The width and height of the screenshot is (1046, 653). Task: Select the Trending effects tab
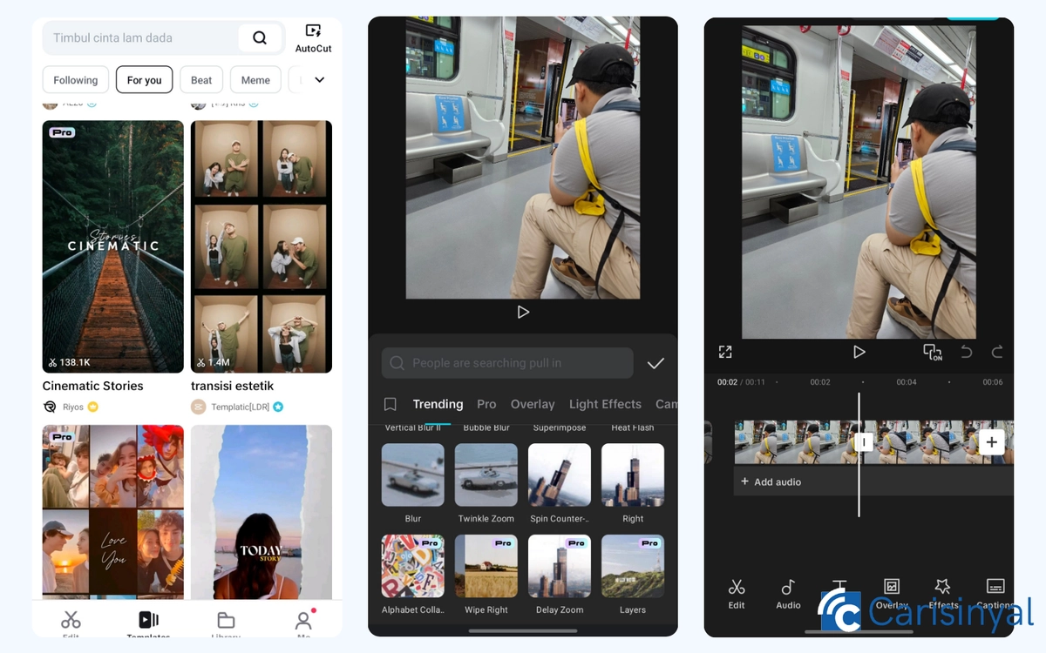(438, 404)
